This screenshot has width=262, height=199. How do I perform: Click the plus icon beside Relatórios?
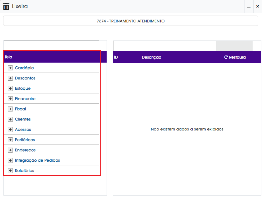(10, 171)
